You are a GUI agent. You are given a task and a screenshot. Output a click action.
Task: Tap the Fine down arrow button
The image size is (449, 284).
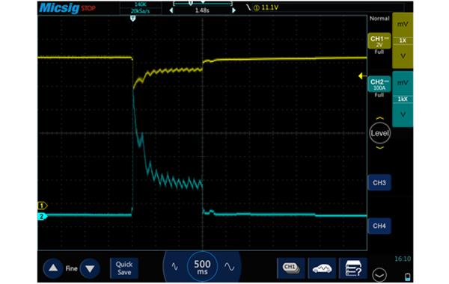[90, 268]
